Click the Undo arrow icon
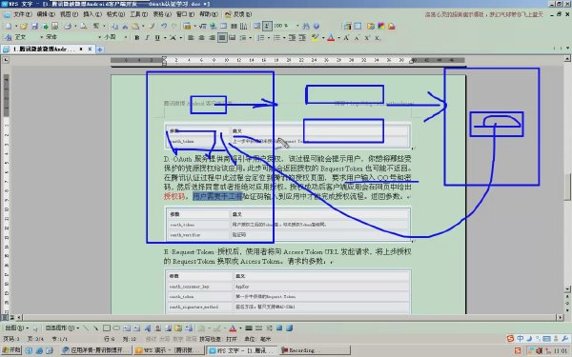This screenshot has width=572, height=357. [x=164, y=27]
